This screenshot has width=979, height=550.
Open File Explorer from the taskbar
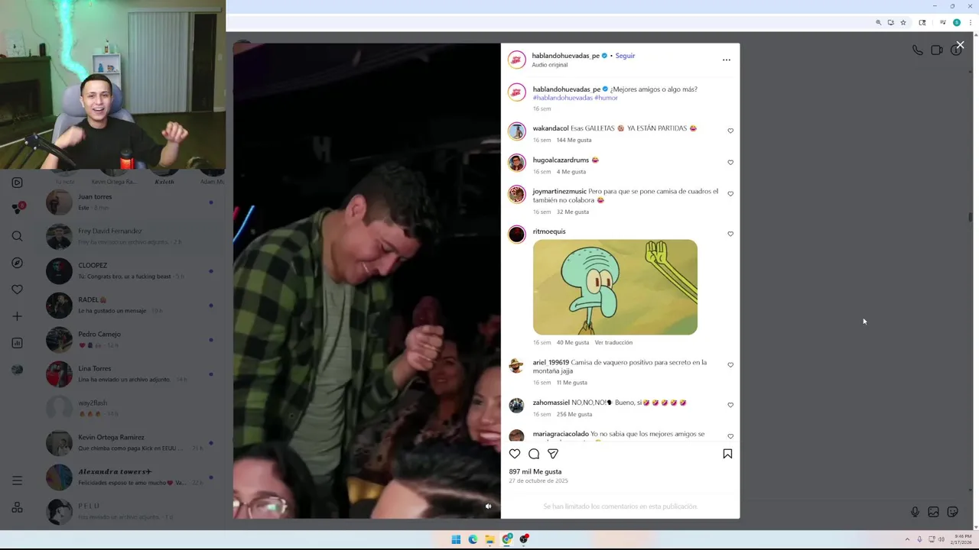coord(489,539)
